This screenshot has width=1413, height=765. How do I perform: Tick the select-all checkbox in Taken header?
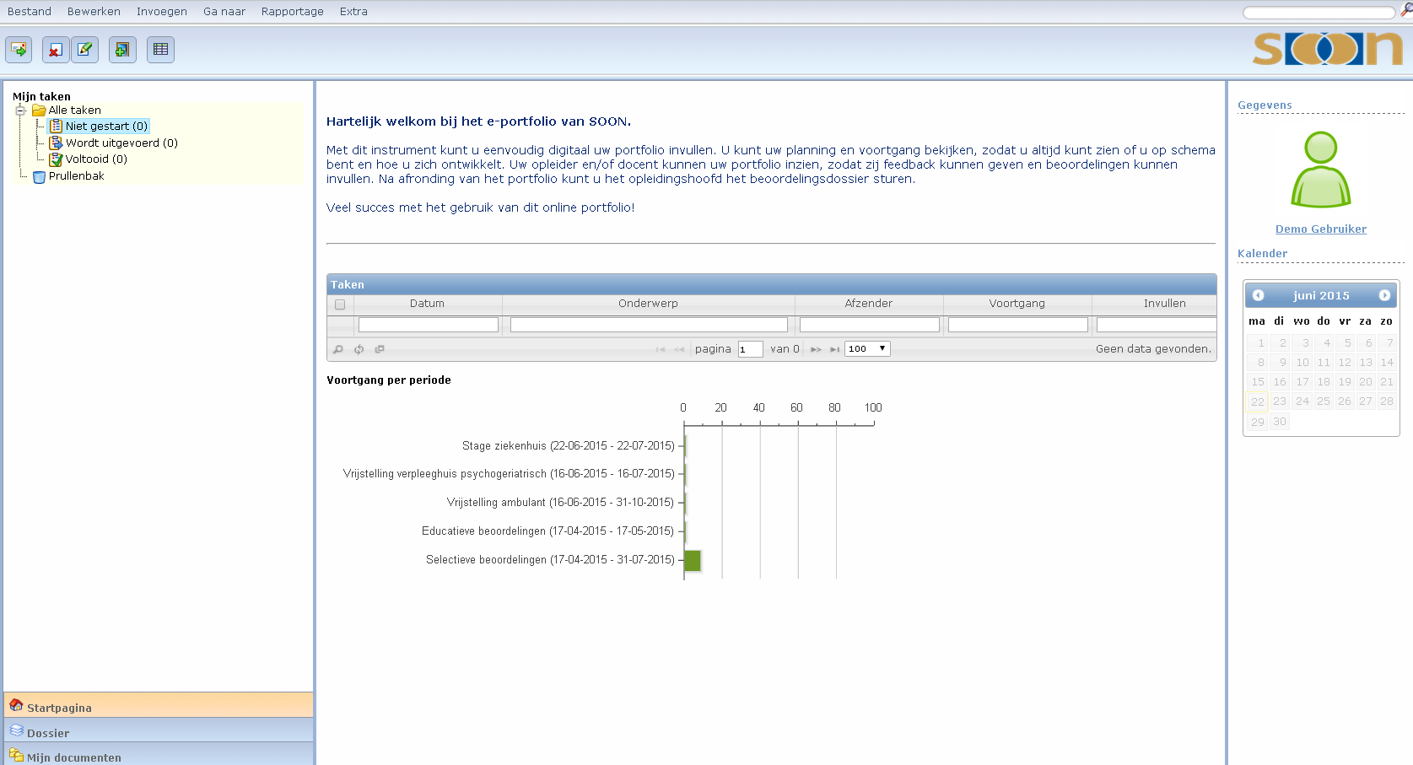(x=340, y=304)
